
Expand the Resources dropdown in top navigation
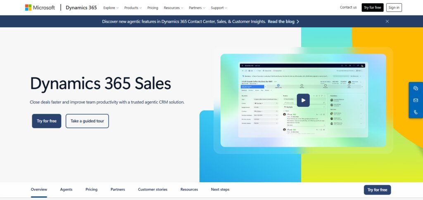[x=173, y=8]
